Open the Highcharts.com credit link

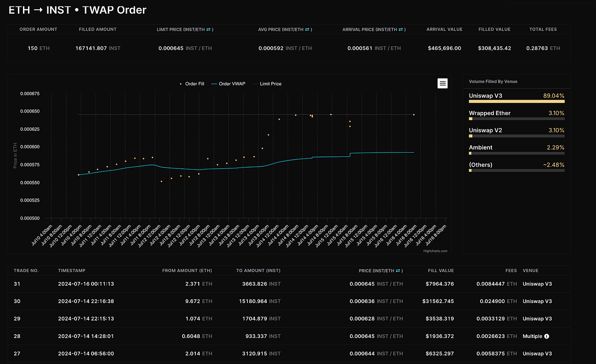pyautogui.click(x=436, y=251)
